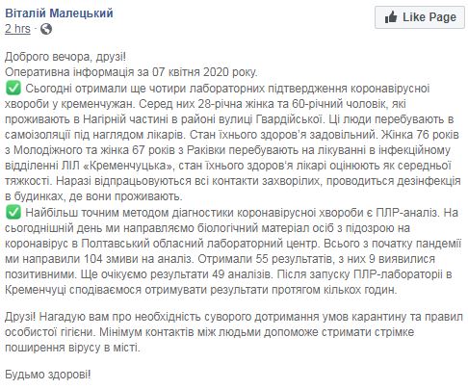Image resolution: width=468 pixels, height=389 pixels.
Task: Click the date 07 квітня 2020 року
Action: (204, 72)
